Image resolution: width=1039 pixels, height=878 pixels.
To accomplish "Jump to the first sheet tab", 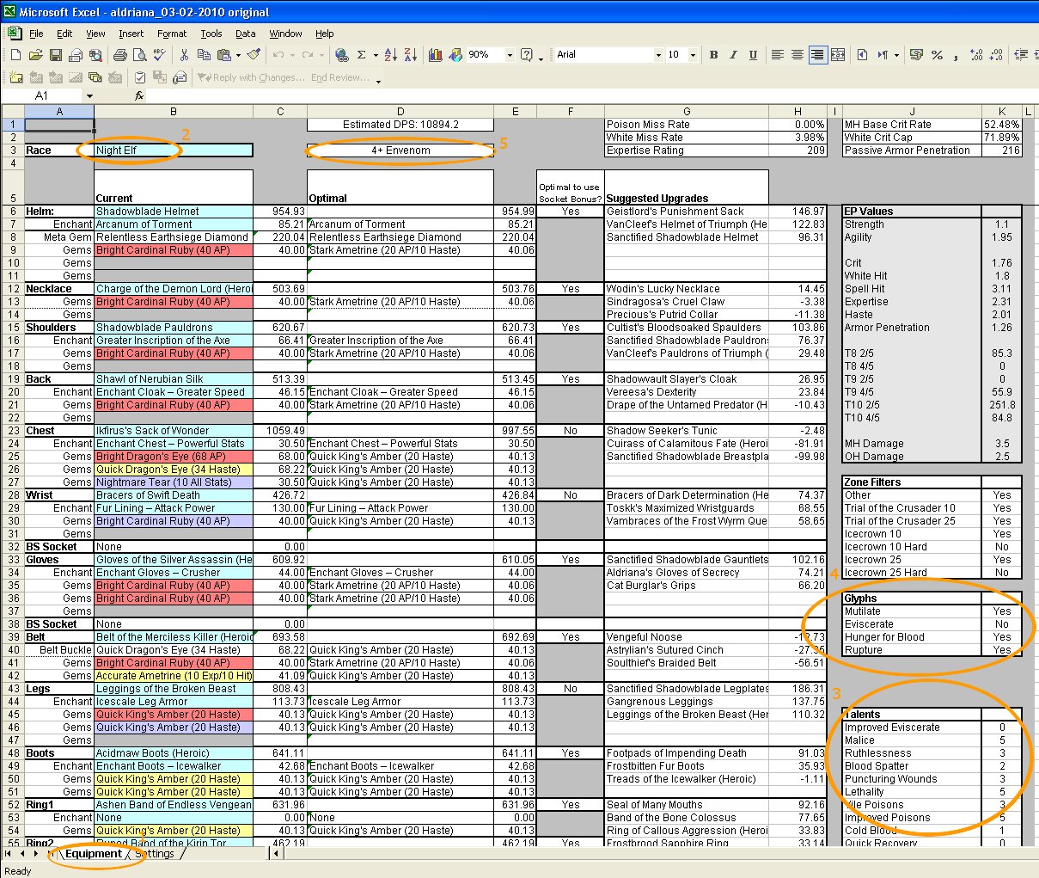I will 9,854.
